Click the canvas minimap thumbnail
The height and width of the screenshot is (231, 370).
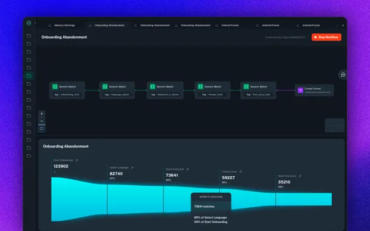(x=335, y=125)
